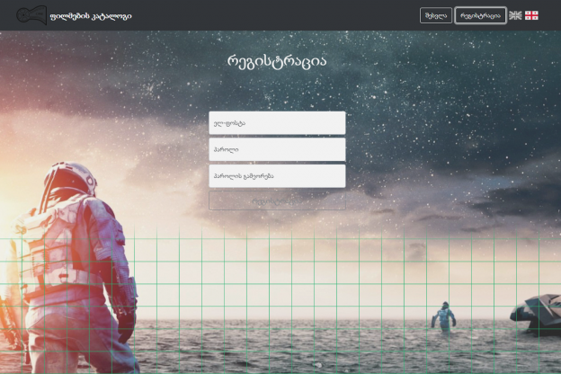Screen dimensions: 561x374
Task: Click the რეგისტრაცია button in navbar
Action: [480, 16]
